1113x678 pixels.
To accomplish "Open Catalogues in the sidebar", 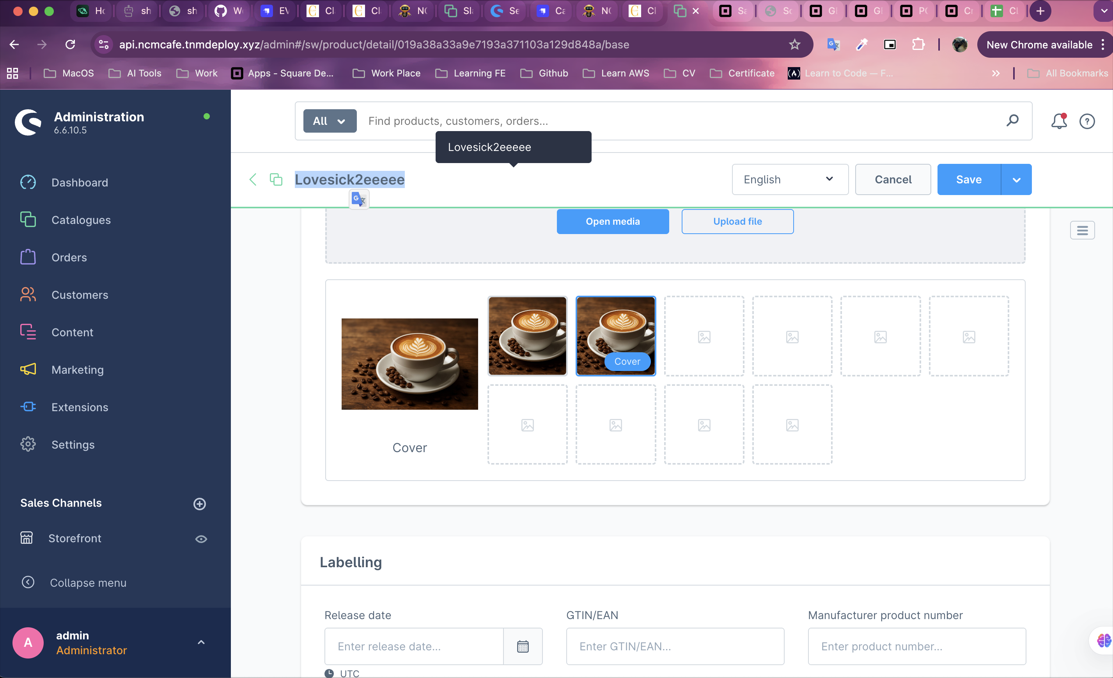I will [81, 220].
